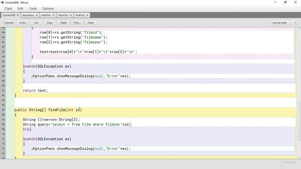Screen dimensions: 301x169
Task: Close the AddFilm tab
Action: [53, 15]
